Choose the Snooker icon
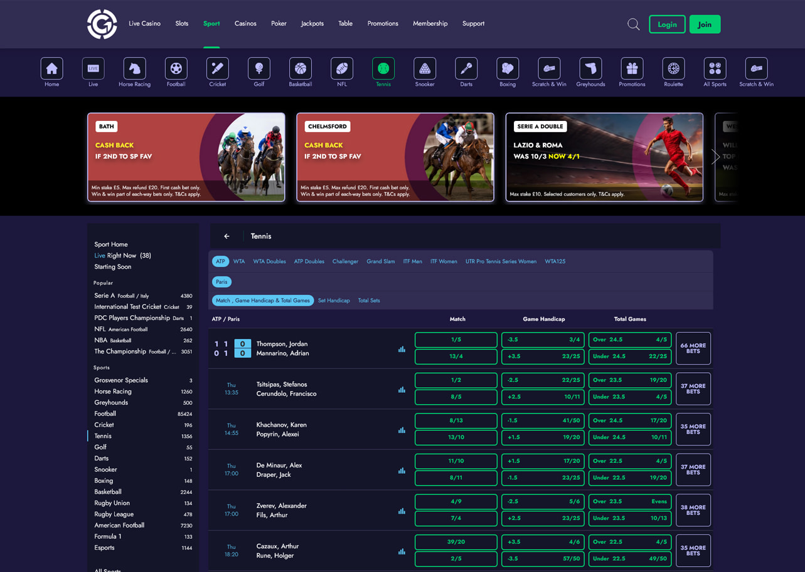805x572 pixels. 425,68
